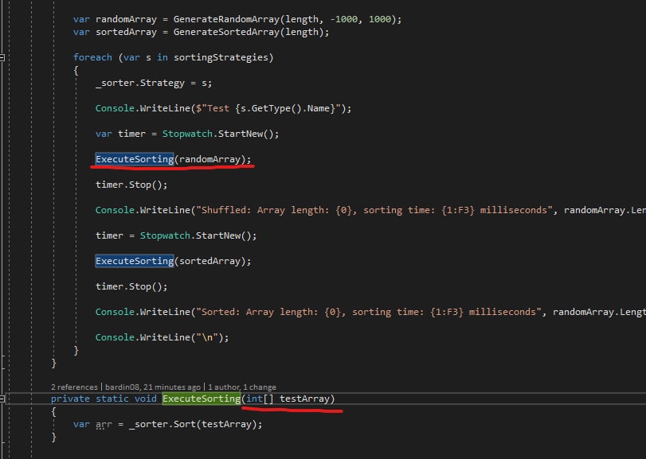Click StartNew in 'timer = Stopwatch.StartNew()' reassignment
Screen dimensions: 646x459
(x=218, y=235)
